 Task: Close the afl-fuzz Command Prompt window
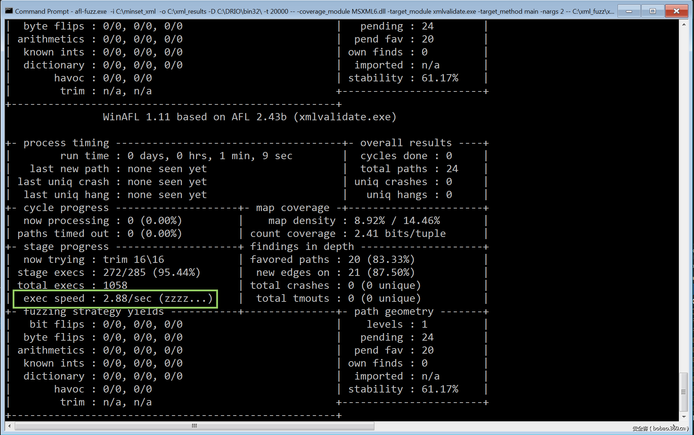click(x=676, y=11)
